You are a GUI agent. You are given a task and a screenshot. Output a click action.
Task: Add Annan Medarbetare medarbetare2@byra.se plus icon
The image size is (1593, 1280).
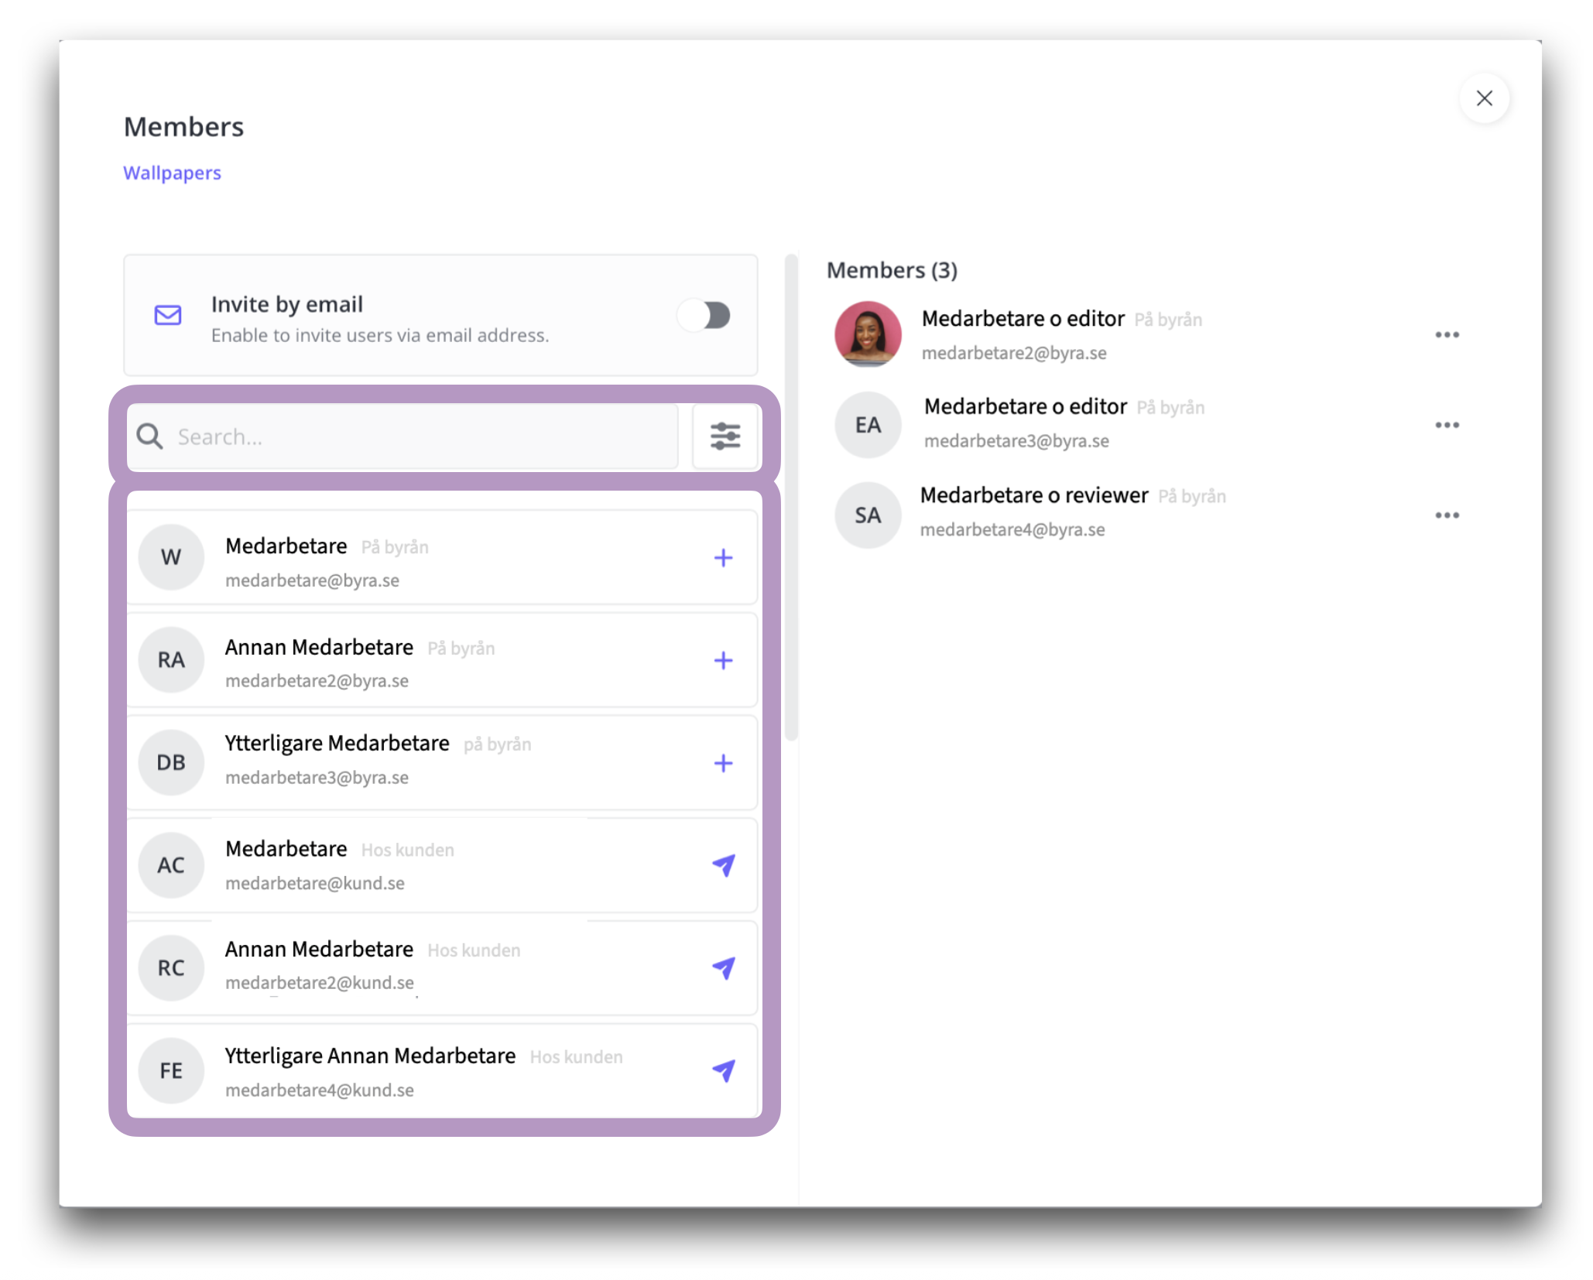pyautogui.click(x=723, y=660)
